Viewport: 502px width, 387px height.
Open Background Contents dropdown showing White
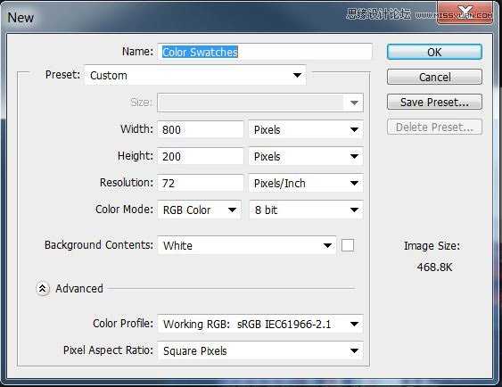[x=246, y=245]
